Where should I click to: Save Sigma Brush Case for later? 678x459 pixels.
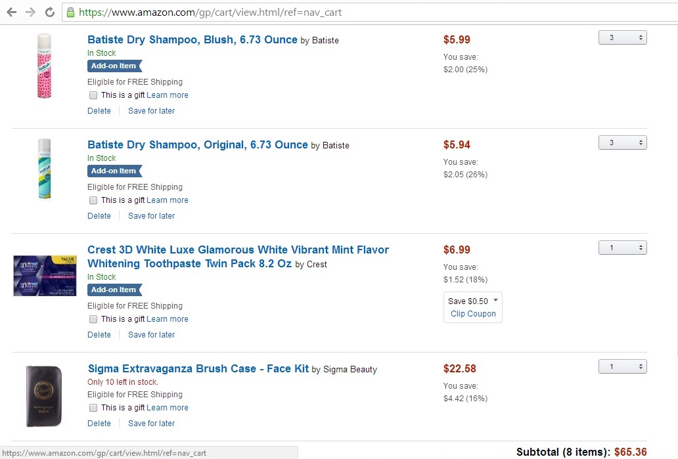[x=151, y=424]
